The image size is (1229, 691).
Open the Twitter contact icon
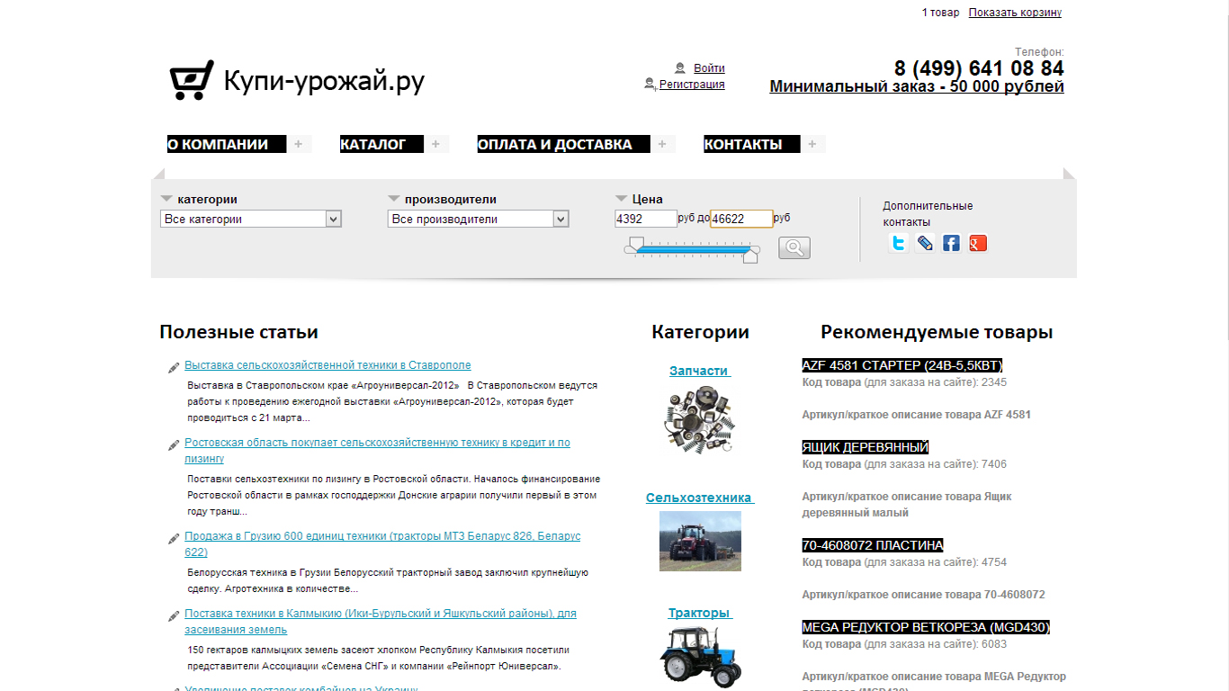pos(898,243)
